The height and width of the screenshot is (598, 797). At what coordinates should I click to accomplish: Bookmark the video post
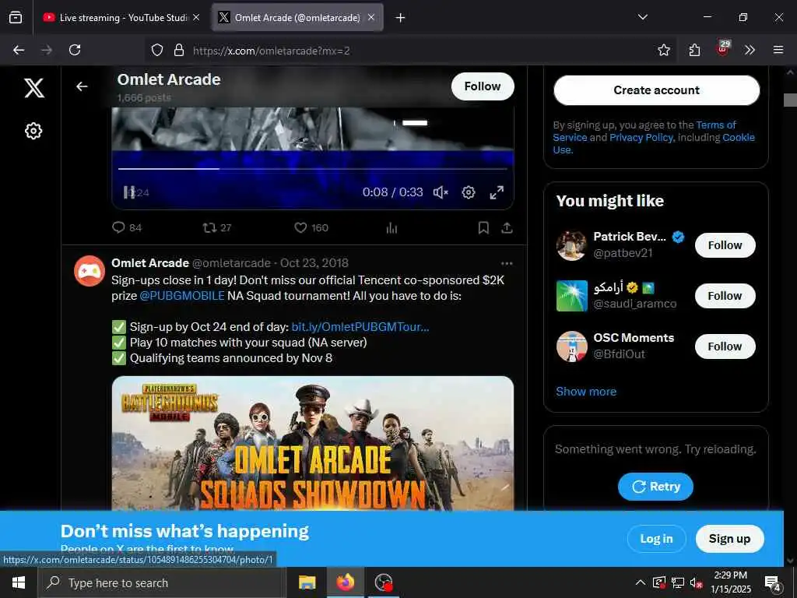coord(483,227)
